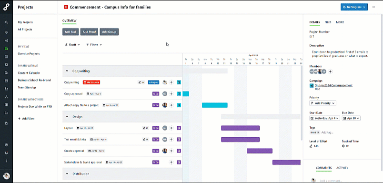Open the Start Date dropdown
The height and width of the screenshot is (183, 383).
[324, 118]
